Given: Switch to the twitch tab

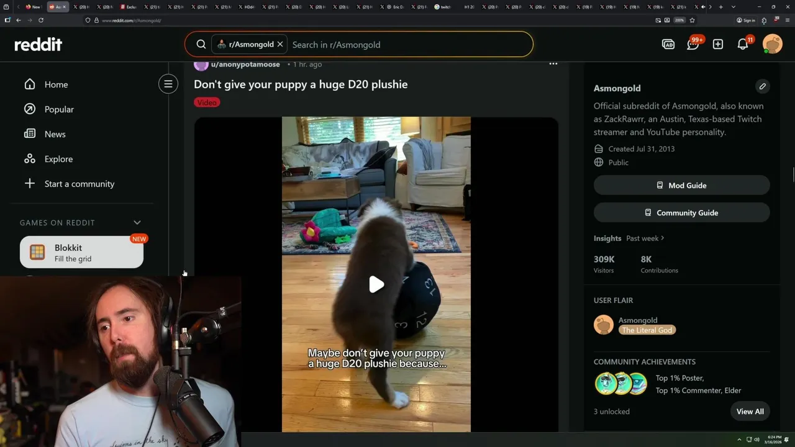Looking at the screenshot, I should tap(442, 7).
